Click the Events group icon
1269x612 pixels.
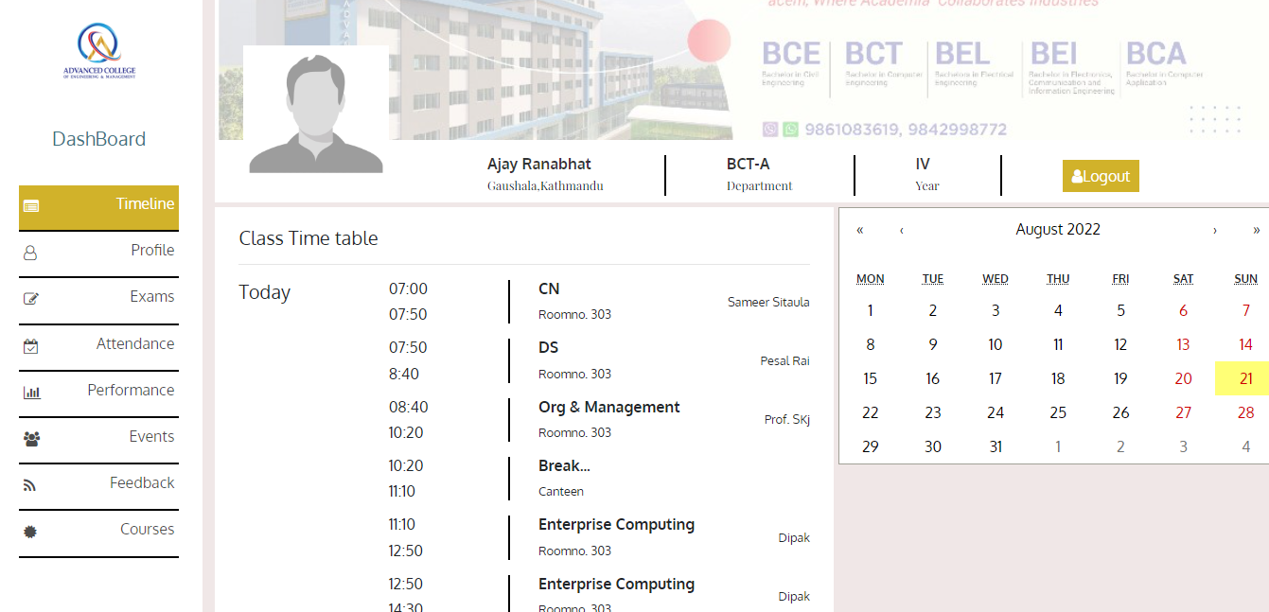[x=31, y=439]
